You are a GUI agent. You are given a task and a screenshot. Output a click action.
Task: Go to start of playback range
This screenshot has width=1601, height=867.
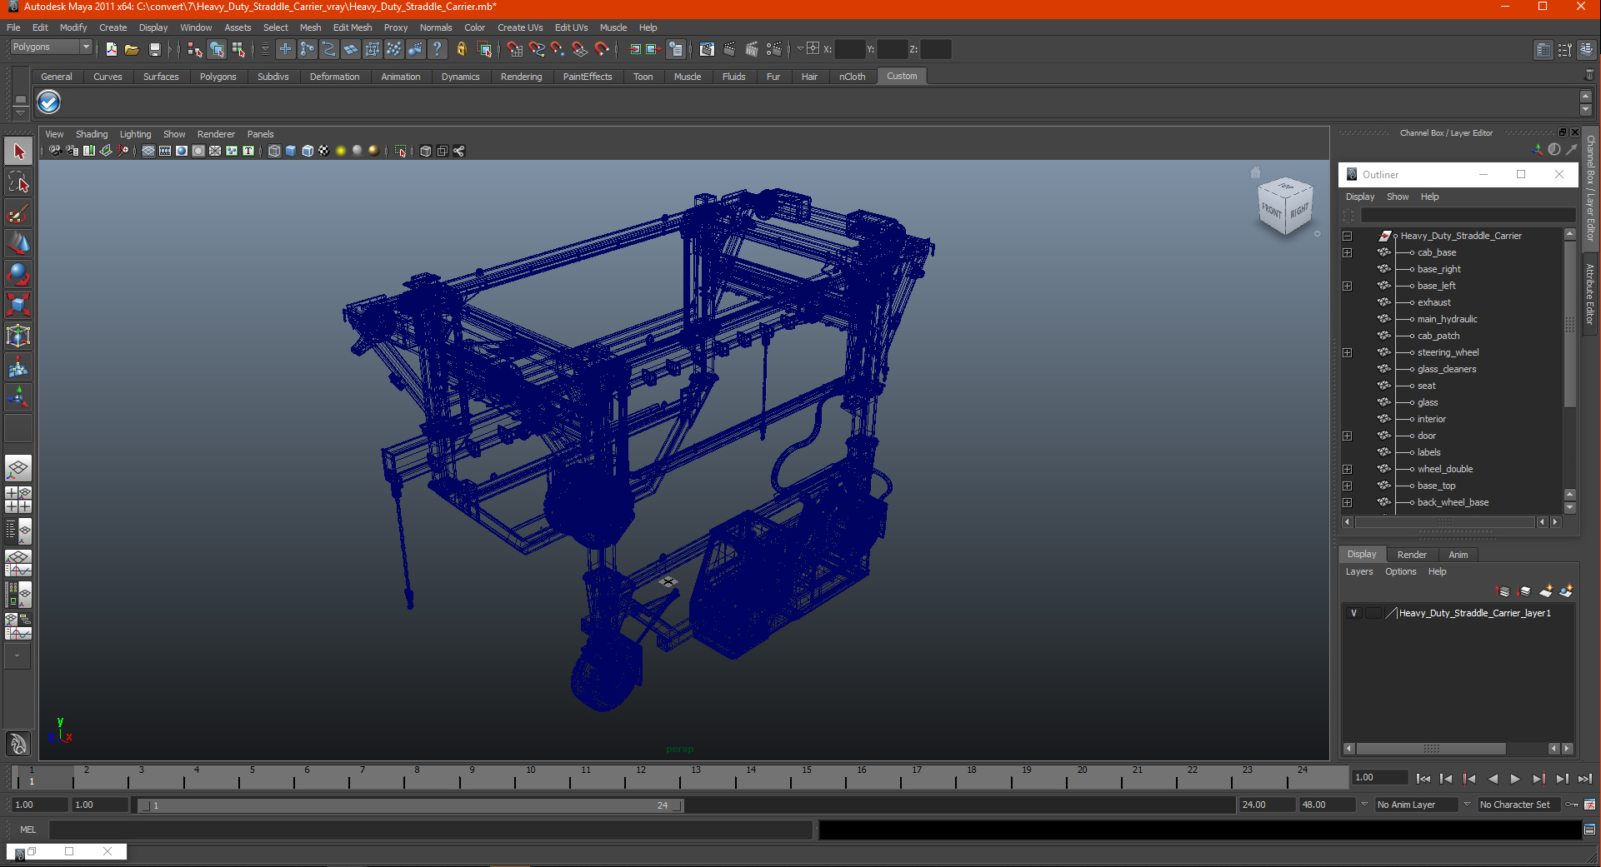coord(1423,779)
